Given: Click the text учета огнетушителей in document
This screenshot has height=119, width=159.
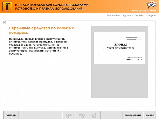Looking at the screenshot, I should click(x=121, y=48).
